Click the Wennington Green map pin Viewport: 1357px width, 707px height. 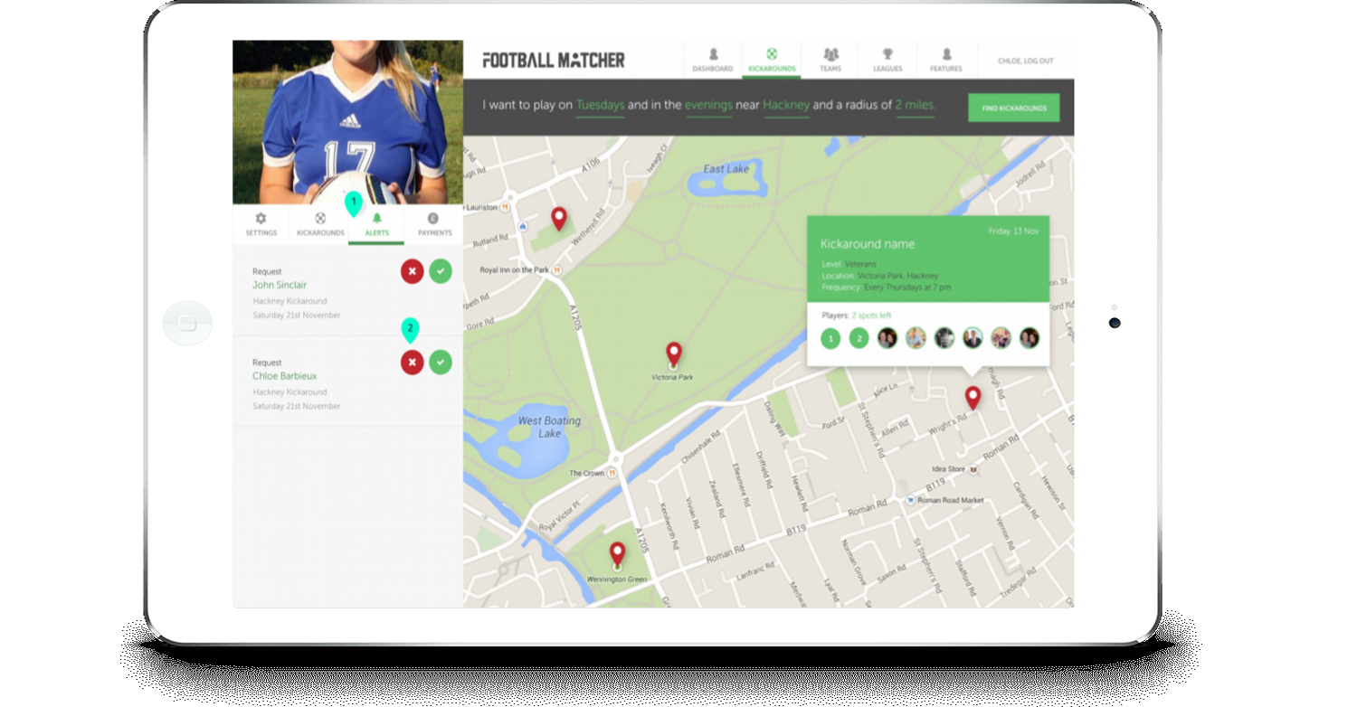point(617,553)
